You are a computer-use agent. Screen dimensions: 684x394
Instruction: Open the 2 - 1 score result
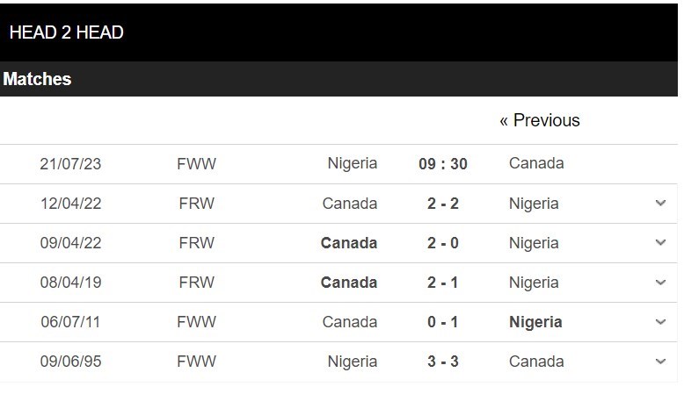coord(443,283)
